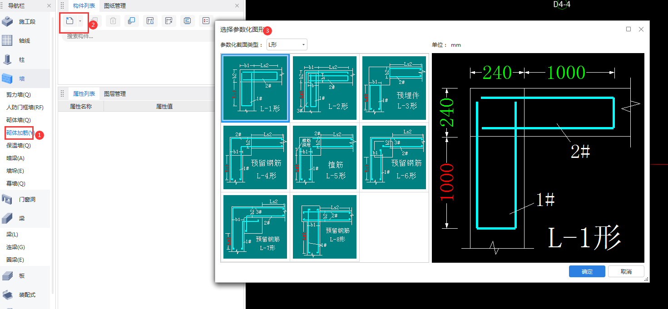Select the L-2形 section thumbnail
This screenshot has width=668, height=309.
coord(325,88)
